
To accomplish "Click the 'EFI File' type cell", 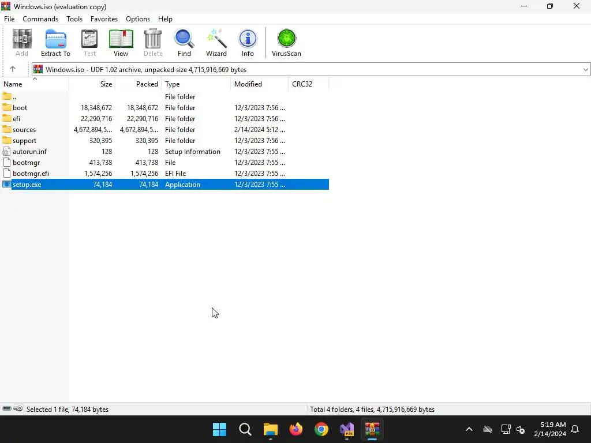I will (175, 173).
